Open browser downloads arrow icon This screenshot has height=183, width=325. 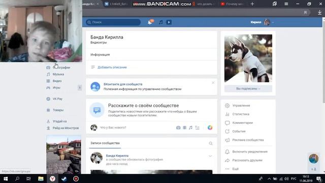point(319,12)
